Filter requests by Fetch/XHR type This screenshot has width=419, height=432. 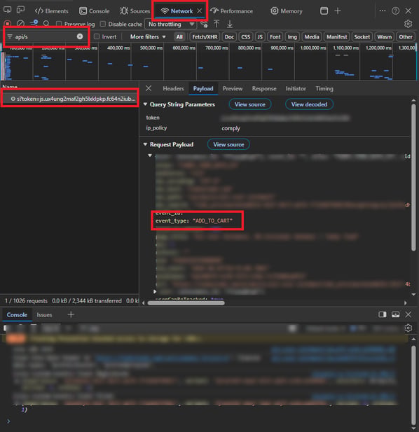pyautogui.click(x=205, y=36)
